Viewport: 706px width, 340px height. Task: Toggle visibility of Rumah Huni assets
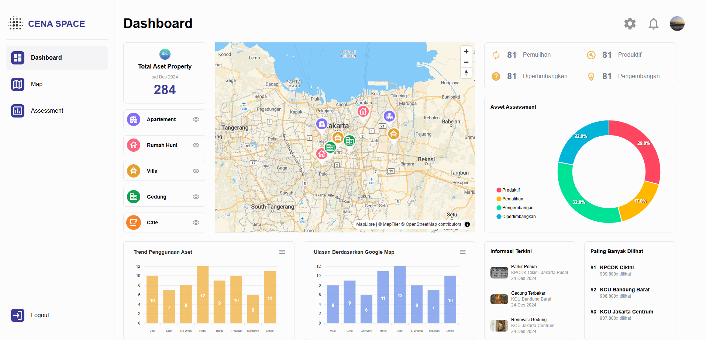[x=196, y=145]
